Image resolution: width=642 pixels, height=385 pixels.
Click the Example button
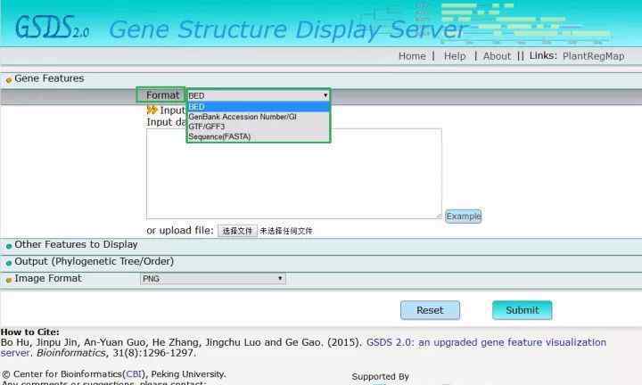click(x=464, y=216)
